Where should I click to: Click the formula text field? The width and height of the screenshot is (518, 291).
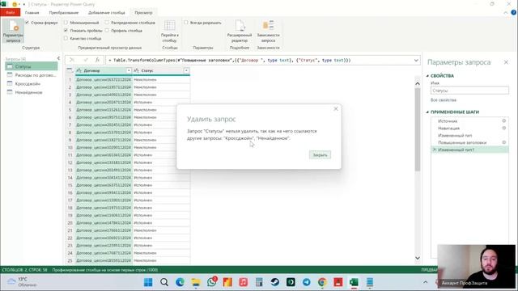(259, 60)
